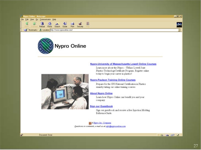The height and width of the screenshot is (150, 201).
Task: Open Discussions from component bar icon
Action: pos(172,135)
